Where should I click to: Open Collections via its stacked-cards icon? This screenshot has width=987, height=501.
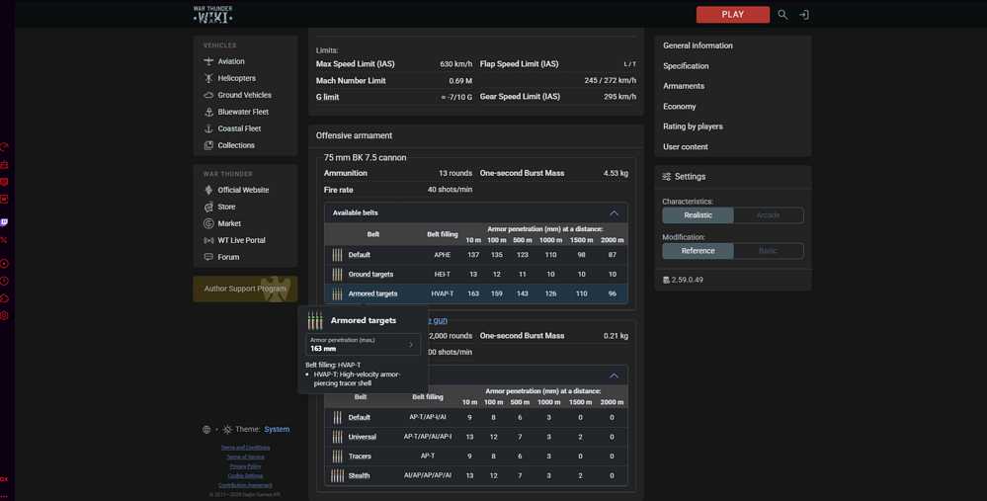pyautogui.click(x=208, y=145)
